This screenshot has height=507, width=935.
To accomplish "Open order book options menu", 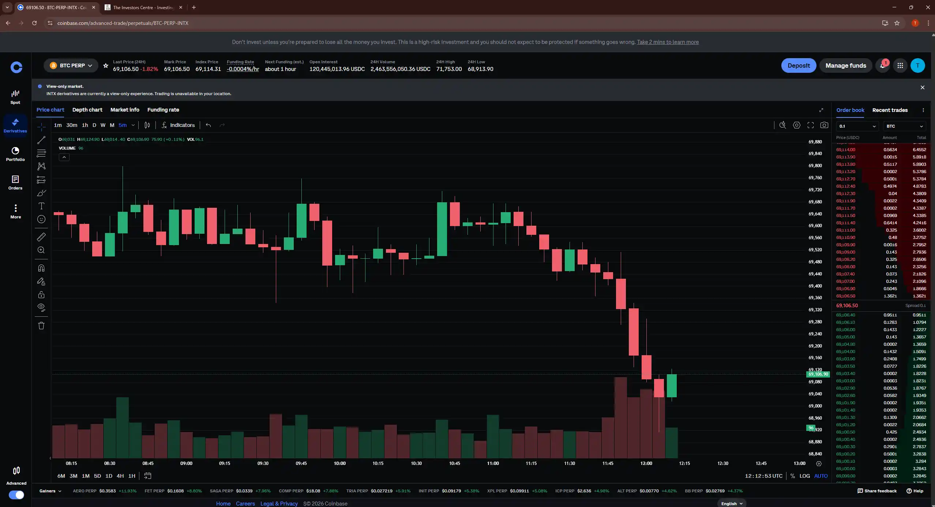I will [x=923, y=110].
